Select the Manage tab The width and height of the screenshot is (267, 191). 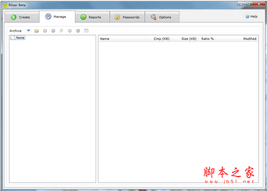[x=57, y=17]
